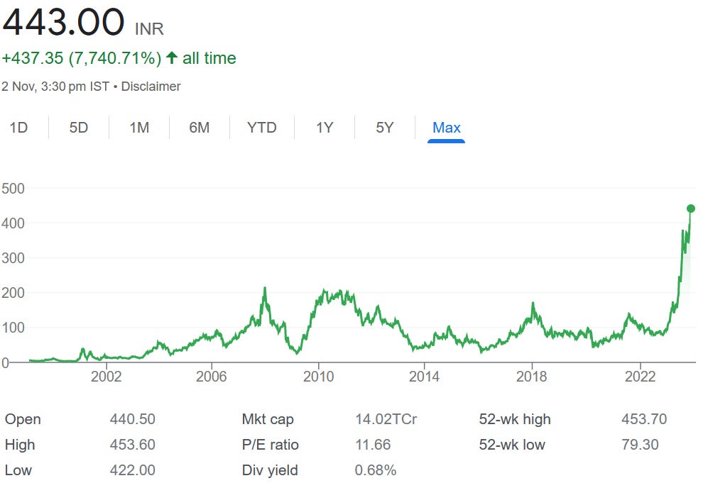Viewport: 703px width, 483px height.
Task: Choose the 1Y range tab
Action: click(325, 128)
